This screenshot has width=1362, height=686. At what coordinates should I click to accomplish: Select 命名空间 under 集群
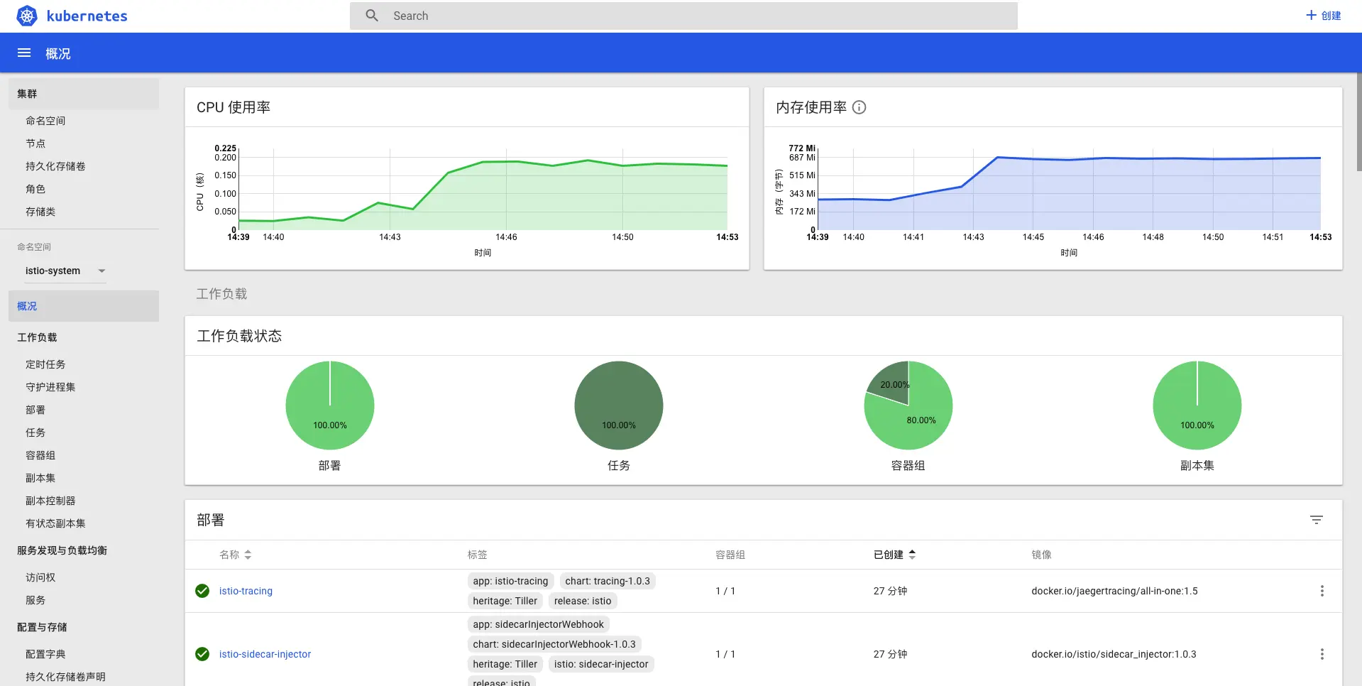pos(45,121)
